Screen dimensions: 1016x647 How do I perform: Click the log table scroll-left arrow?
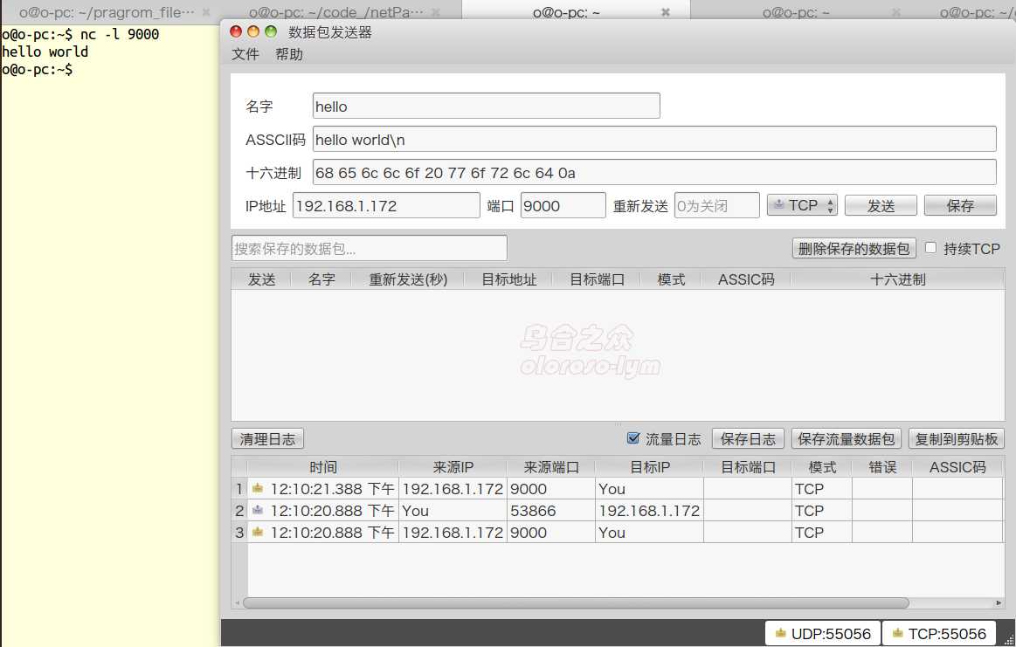(237, 603)
